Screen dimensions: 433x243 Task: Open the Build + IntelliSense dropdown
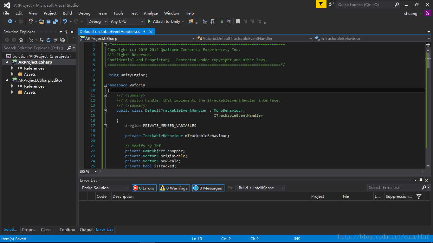(261, 188)
